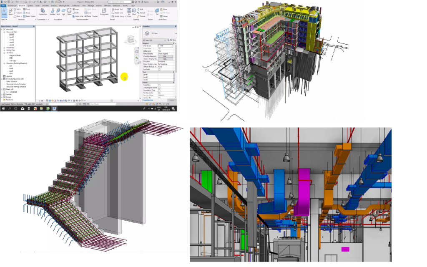
Task: Switch to the Extensions ribbon tab
Action: click(x=116, y=6)
